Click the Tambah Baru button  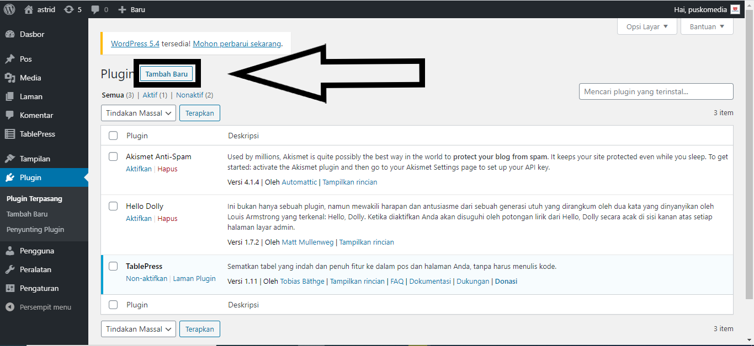point(167,73)
